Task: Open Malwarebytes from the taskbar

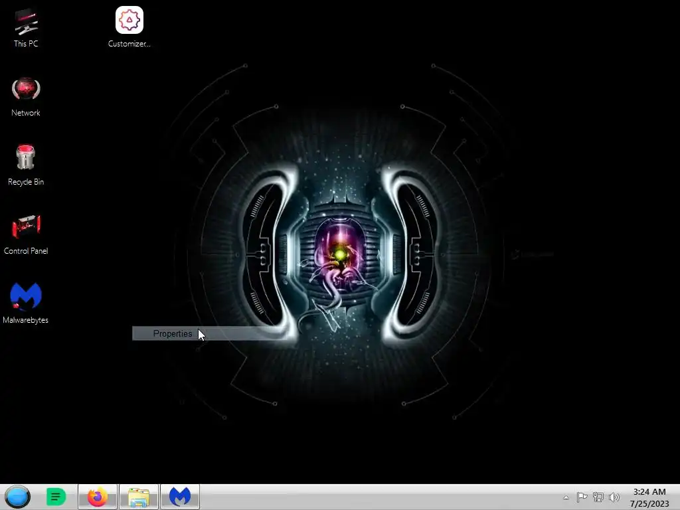Action: pos(180,497)
